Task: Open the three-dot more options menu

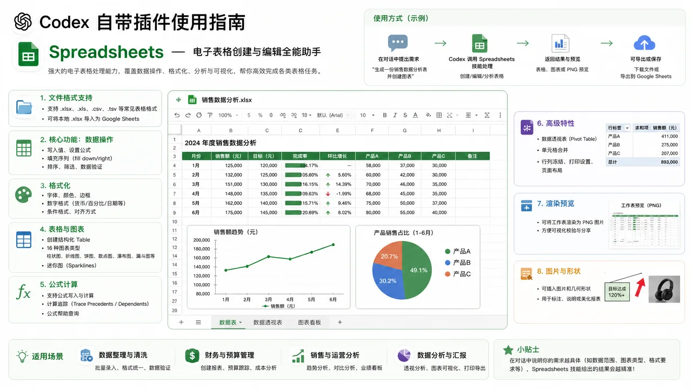Action: pos(501,115)
